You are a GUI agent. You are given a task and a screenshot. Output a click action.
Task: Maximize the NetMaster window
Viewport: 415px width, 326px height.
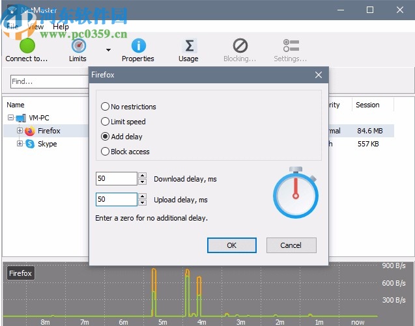(370, 10)
